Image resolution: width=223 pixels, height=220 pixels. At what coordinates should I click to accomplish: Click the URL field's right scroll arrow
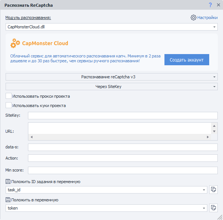coord(208,137)
